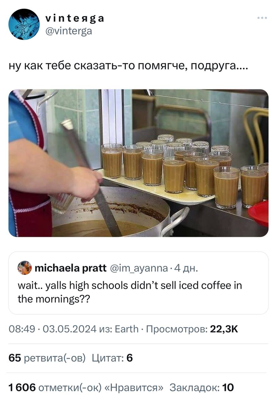Select the @im_ayanna handle
The height and width of the screenshot is (400, 277).
pos(139,268)
